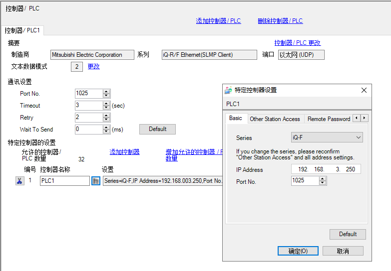The height and width of the screenshot is (271, 391).
Task: Click the 添加控制器/PLC link at top
Action: pyautogui.click(x=218, y=21)
